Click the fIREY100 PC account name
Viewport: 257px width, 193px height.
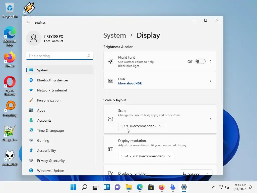[53, 36]
